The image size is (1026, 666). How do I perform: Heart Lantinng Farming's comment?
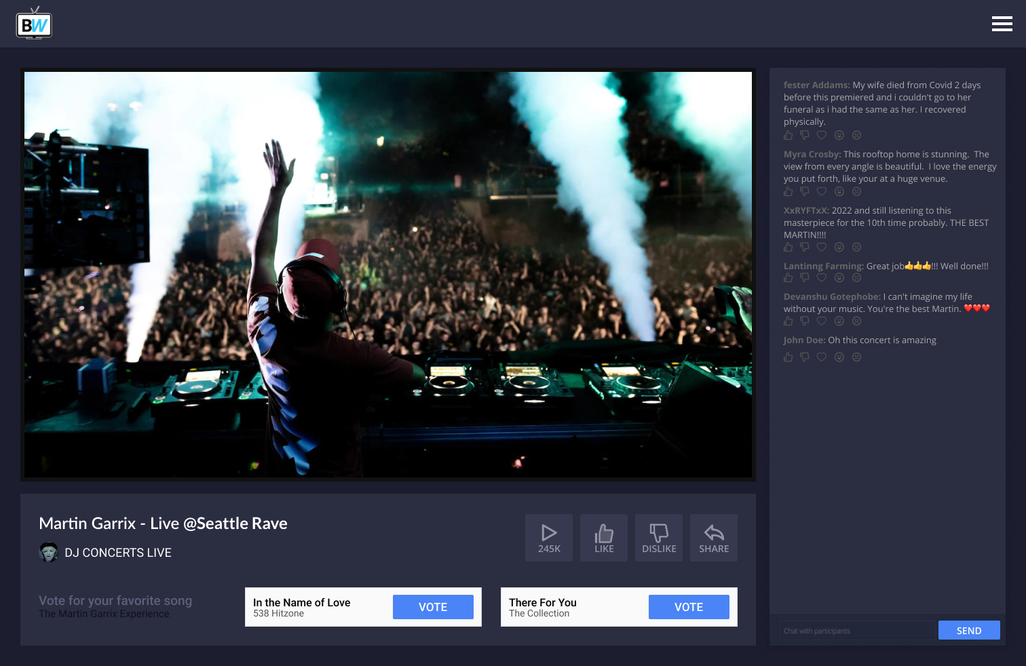coord(822,277)
